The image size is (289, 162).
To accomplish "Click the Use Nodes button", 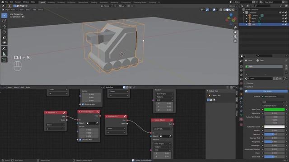I will [266, 91].
